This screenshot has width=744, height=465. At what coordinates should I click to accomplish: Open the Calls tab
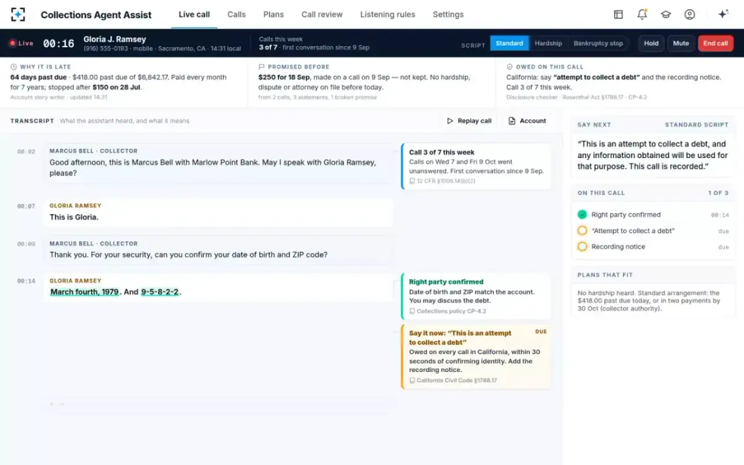pos(236,14)
